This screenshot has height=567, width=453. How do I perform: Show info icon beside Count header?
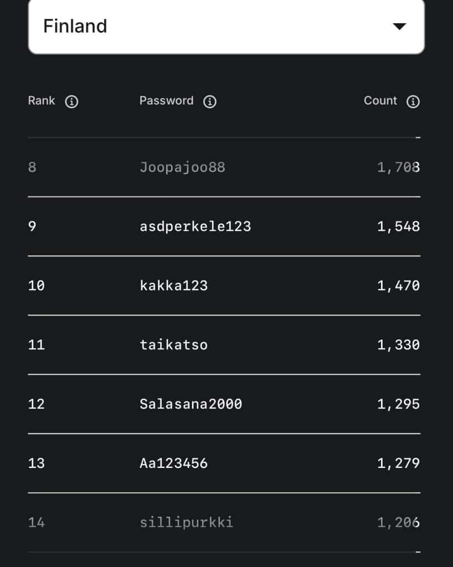coord(413,102)
